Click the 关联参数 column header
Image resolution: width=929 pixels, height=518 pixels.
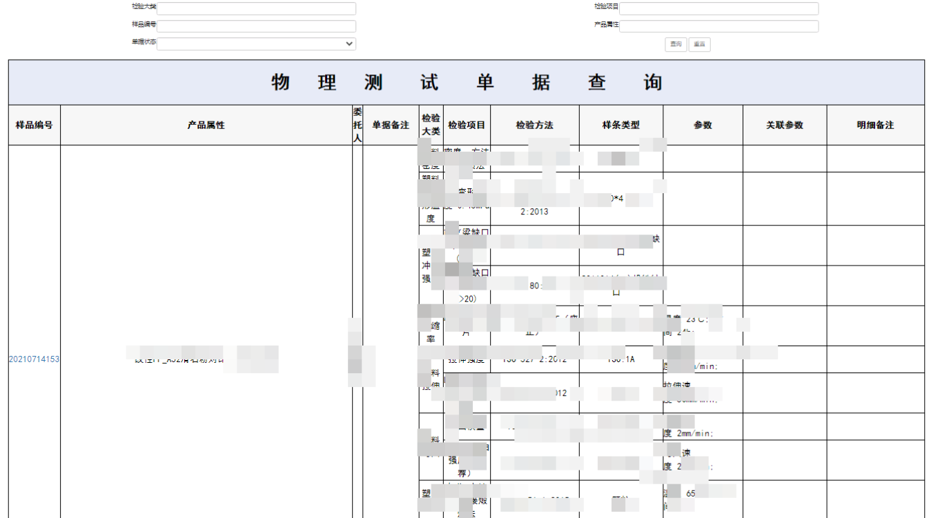[784, 126]
